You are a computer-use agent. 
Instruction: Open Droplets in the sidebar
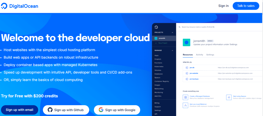[158, 59]
